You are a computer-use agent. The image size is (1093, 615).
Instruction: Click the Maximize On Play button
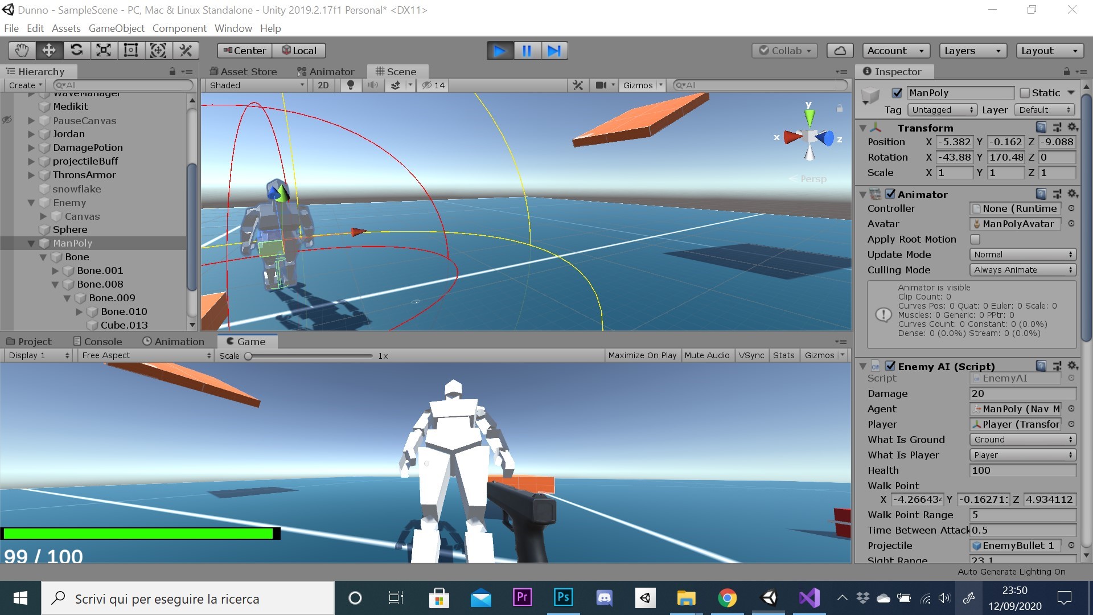coord(642,355)
